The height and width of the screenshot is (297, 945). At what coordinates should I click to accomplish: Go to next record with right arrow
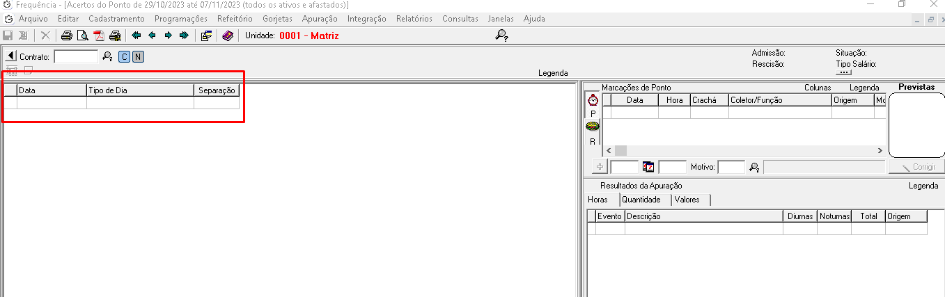coord(168,35)
